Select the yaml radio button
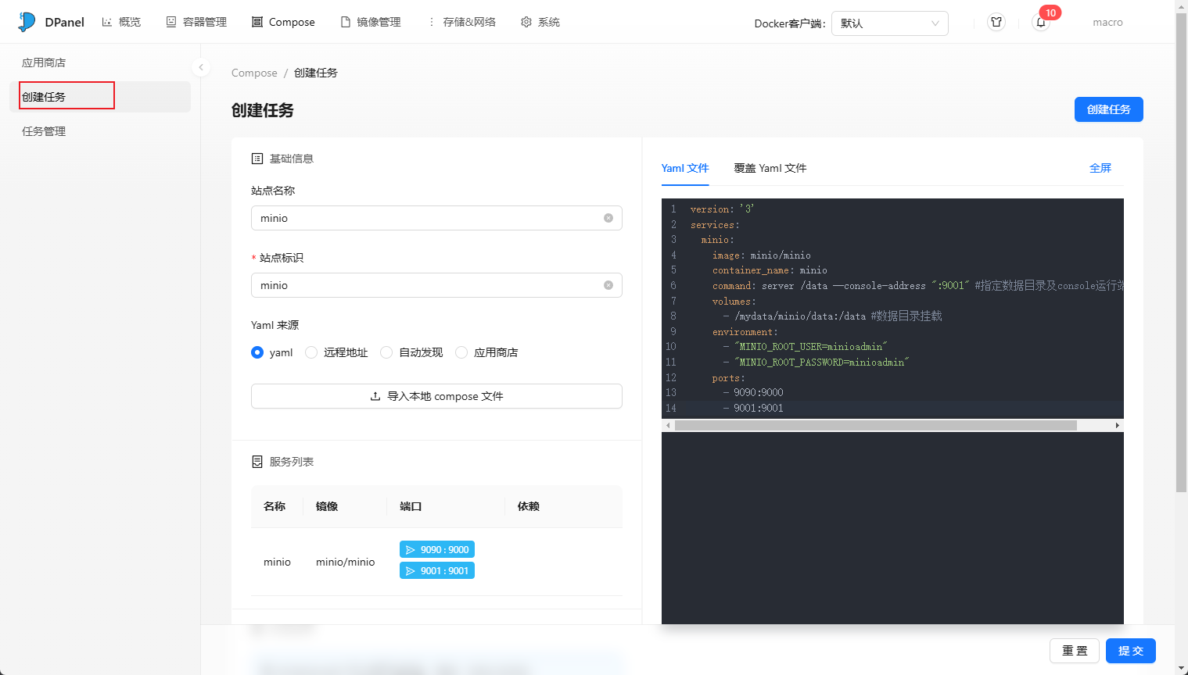 click(x=257, y=352)
